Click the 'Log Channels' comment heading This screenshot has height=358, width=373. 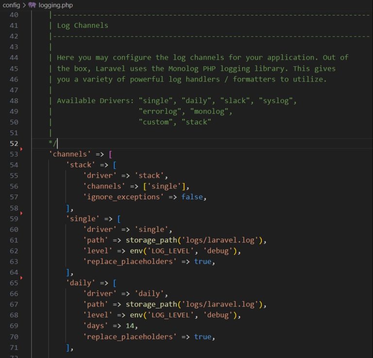(83, 25)
